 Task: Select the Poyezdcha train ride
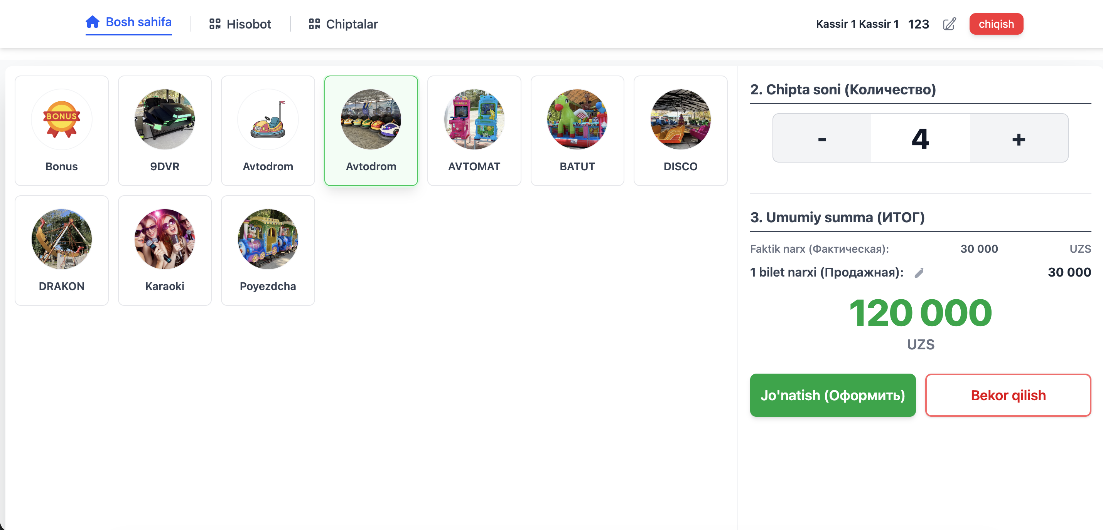[x=268, y=250]
